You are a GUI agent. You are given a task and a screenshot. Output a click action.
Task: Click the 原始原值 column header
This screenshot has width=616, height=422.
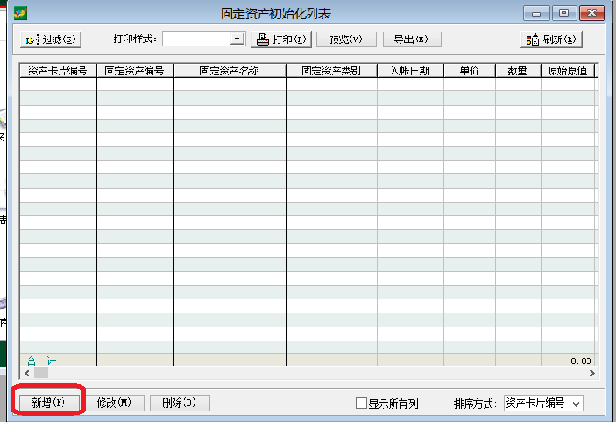(x=569, y=71)
